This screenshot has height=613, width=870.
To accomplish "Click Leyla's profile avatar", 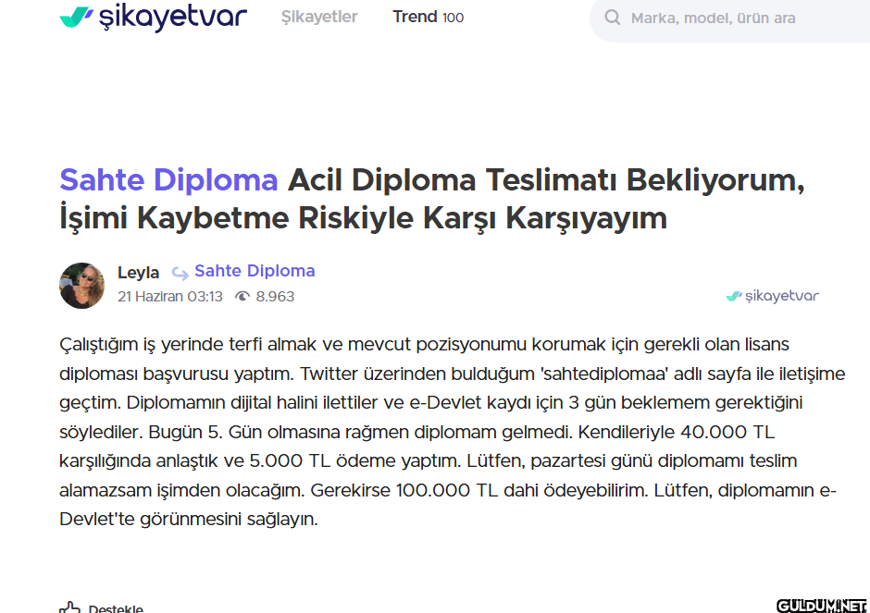I will click(82, 286).
